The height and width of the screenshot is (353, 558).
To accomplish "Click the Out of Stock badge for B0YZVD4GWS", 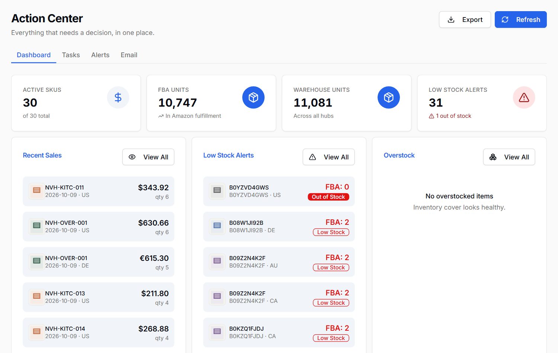I will [x=328, y=197].
